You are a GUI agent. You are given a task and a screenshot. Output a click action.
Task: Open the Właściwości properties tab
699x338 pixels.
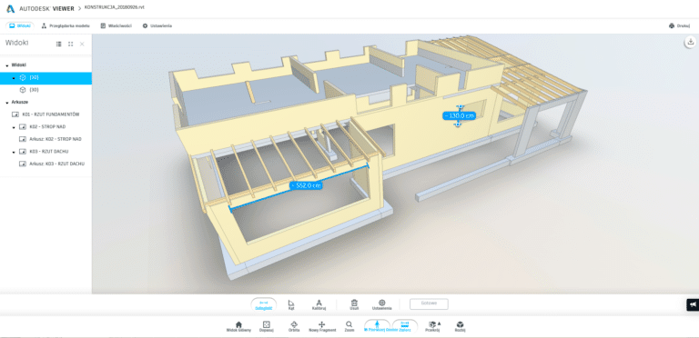click(116, 25)
